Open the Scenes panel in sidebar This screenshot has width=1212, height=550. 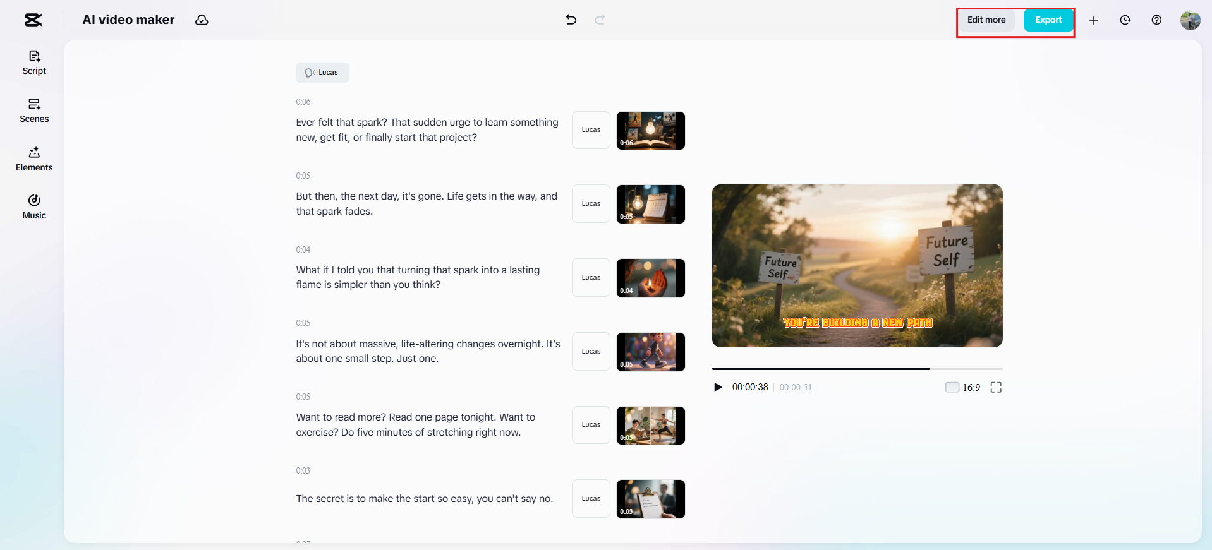click(x=34, y=111)
